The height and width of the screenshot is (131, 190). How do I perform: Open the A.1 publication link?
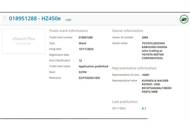[144, 108]
